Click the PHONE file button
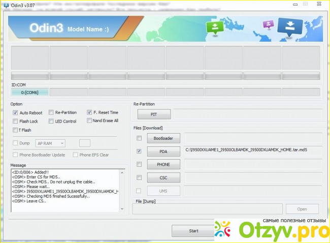Screen dimensions: 330x243 pos(163,165)
